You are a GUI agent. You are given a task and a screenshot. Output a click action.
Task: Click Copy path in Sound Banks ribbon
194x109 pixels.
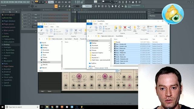point(106,29)
